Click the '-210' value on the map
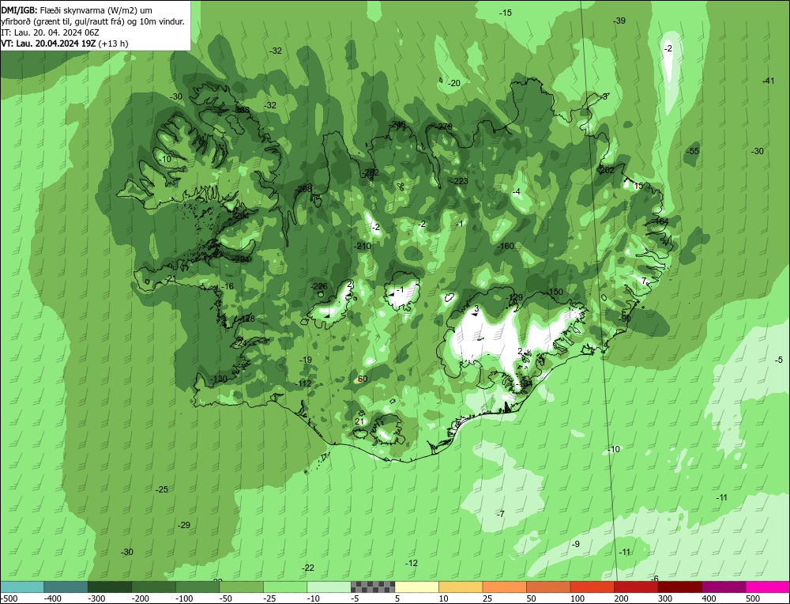The height and width of the screenshot is (604, 790). 363,246
